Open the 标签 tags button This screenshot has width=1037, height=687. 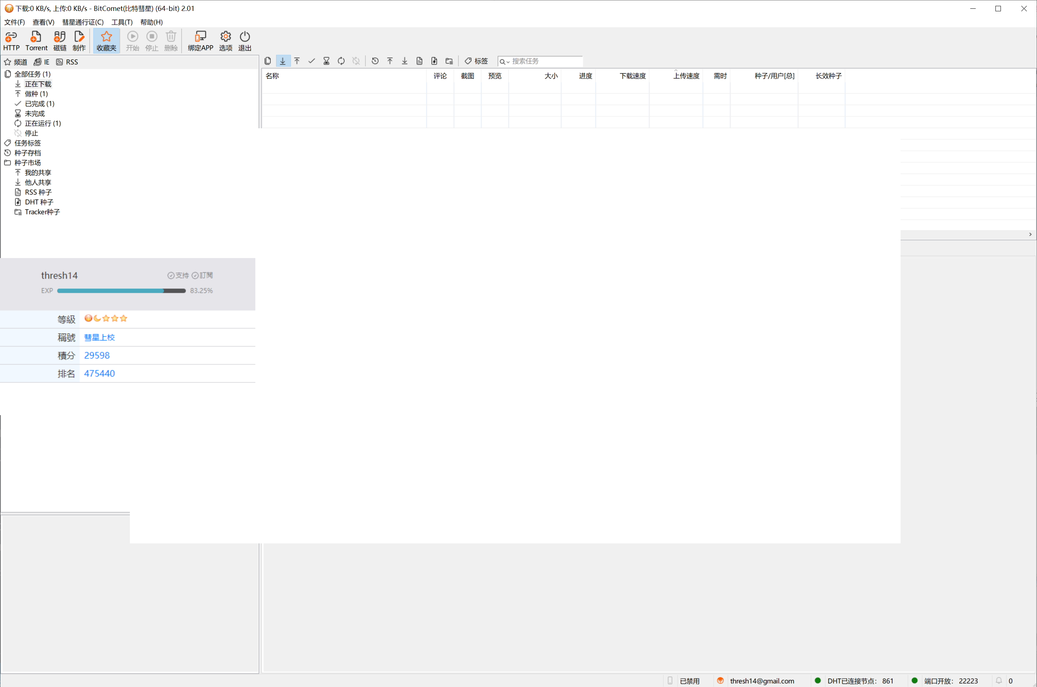[476, 61]
